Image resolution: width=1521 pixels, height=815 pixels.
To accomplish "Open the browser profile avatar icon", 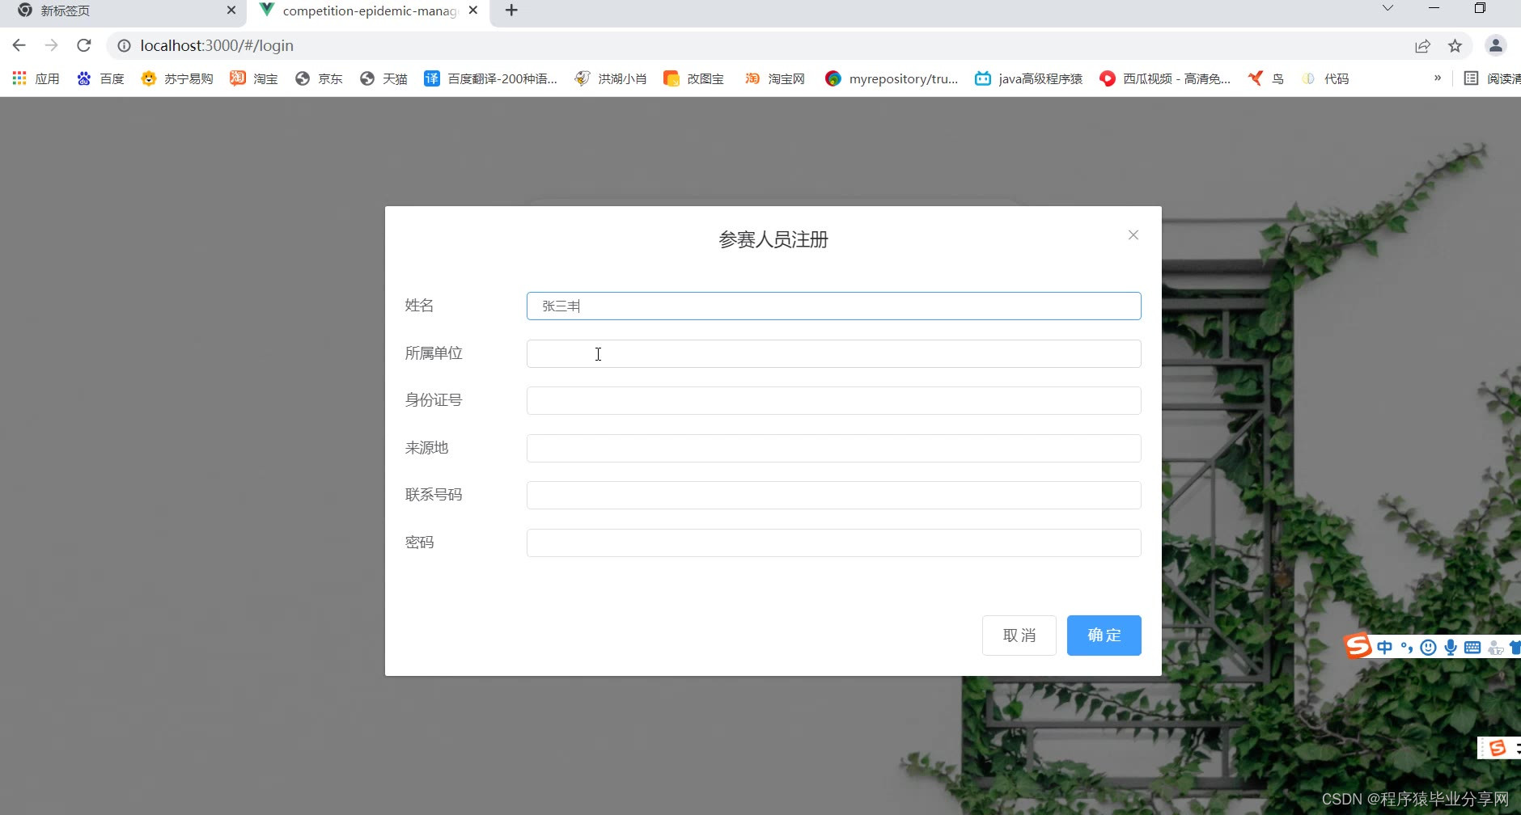I will click(x=1495, y=46).
